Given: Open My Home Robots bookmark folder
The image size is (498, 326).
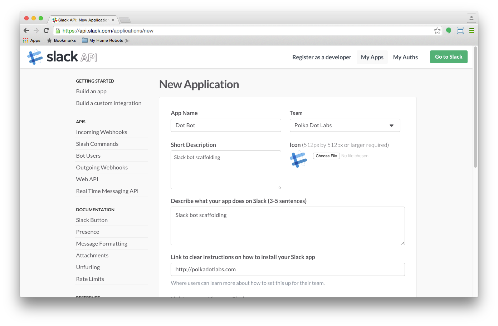Looking at the screenshot, I should (106, 40).
